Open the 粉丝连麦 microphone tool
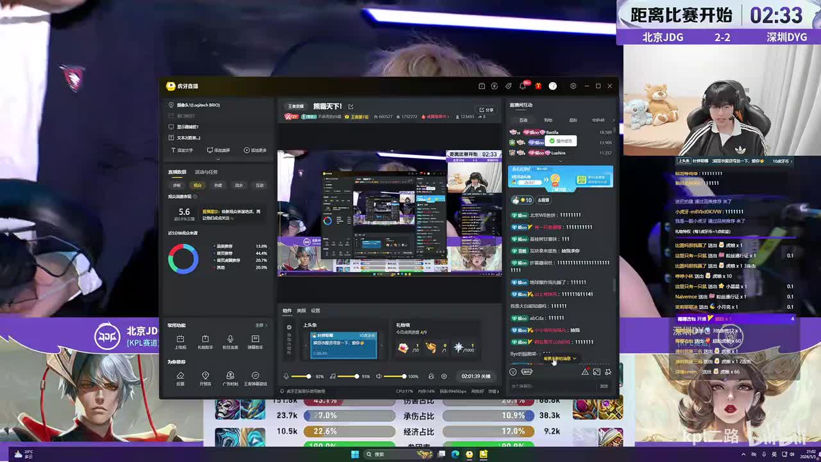Viewport: 821px width, 462px height. 230,342
